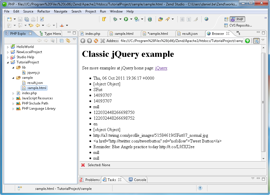This screenshot has width=270, height=195.
Task: Switch to the index.php editor tab
Action: coord(93,34)
